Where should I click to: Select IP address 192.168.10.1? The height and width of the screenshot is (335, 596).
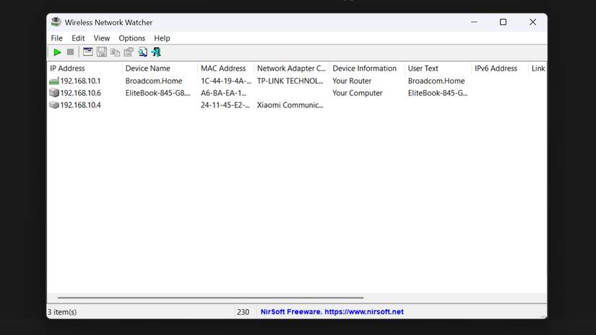click(80, 81)
